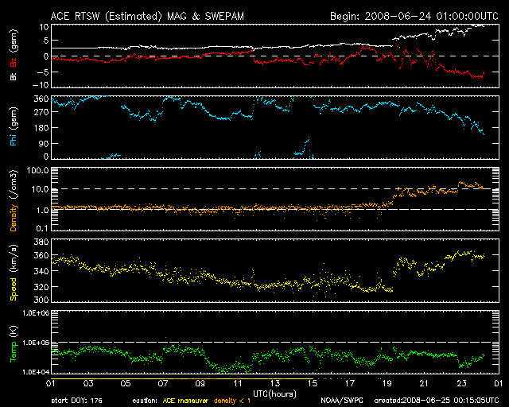Click the created timestamp at bottom right
Image resolution: width=509 pixels, height=407 pixels.
coord(433,401)
